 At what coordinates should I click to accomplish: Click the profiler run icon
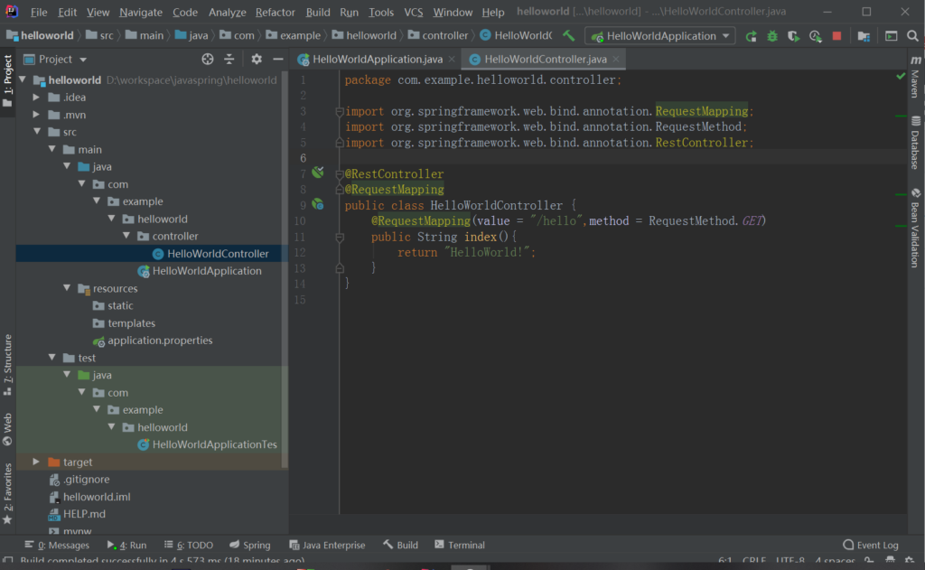(816, 36)
